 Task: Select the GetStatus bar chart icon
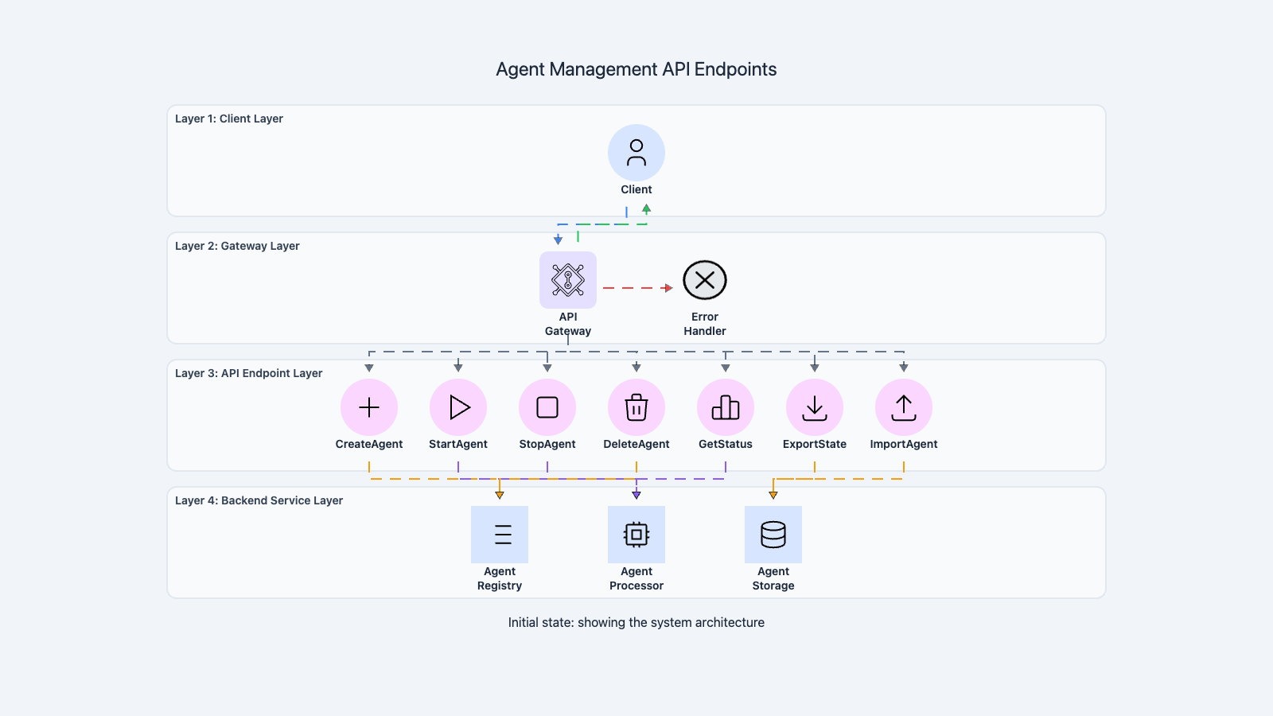[x=726, y=407]
